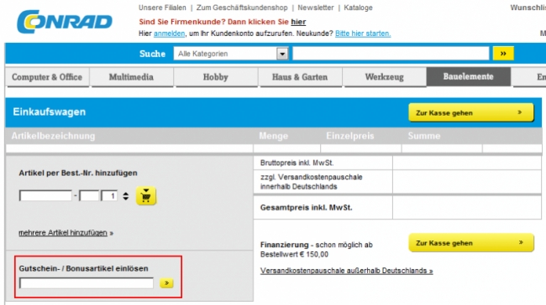Screen dimensions: 546x305
Task: Go to the Werkzeug tab
Action: (385, 77)
